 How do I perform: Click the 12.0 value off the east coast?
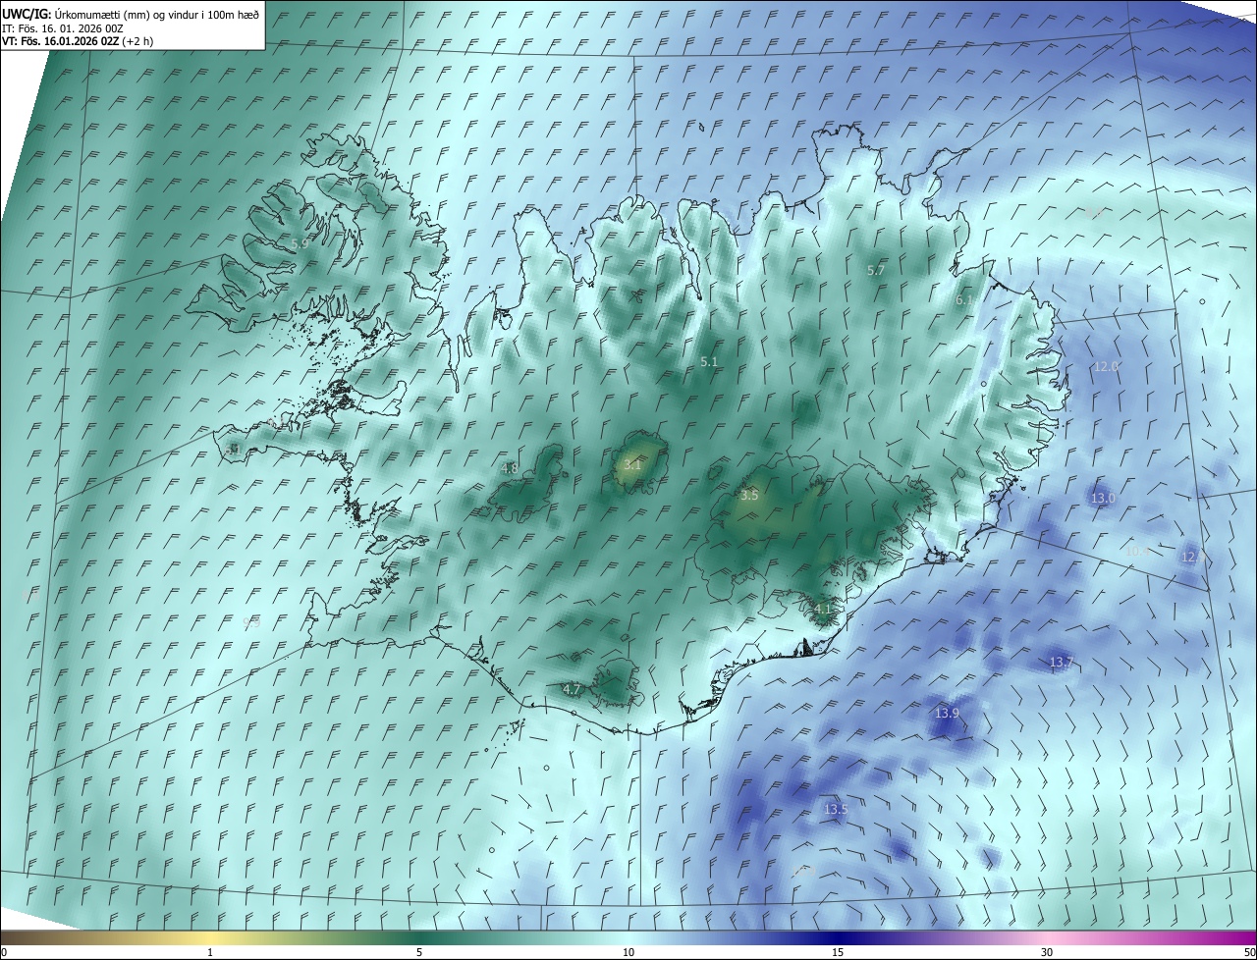[x=1107, y=366]
